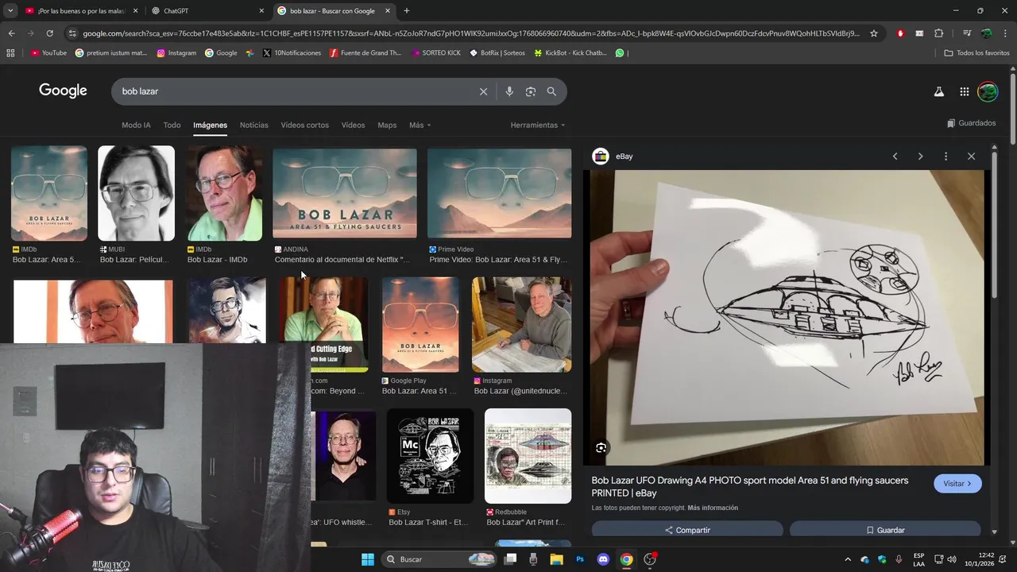Viewport: 1017px width, 572px height.
Task: Switch to the Noticias tab
Action: [x=254, y=126]
